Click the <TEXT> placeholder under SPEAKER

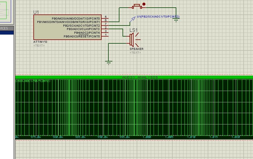tap(135, 53)
